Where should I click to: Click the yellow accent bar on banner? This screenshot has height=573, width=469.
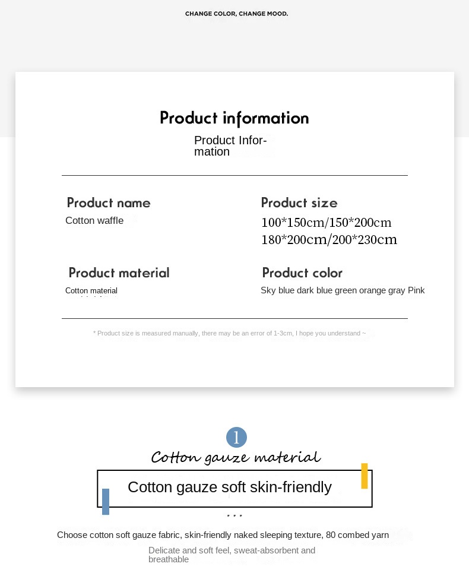point(364,476)
